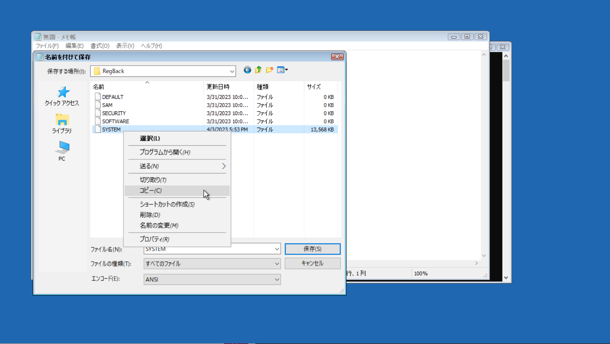The image size is (610, 344).
Task: Expand the 送る(N) submenu
Action: 177,166
